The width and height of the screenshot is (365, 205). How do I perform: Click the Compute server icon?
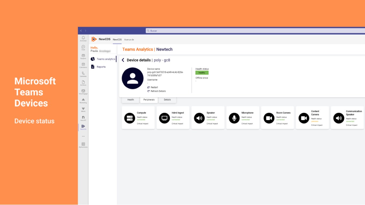(x=130, y=118)
